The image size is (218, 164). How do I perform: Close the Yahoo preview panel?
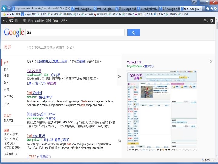(211, 61)
